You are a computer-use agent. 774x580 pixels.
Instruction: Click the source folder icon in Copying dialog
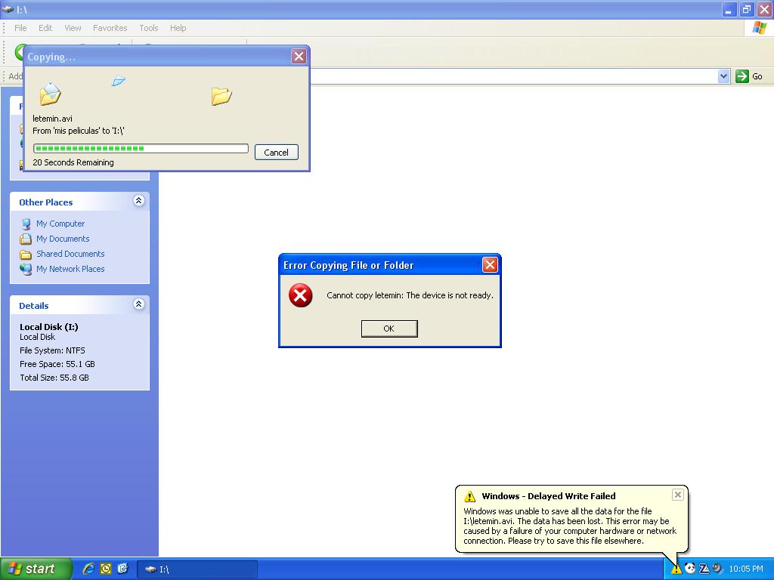pyautogui.click(x=50, y=94)
